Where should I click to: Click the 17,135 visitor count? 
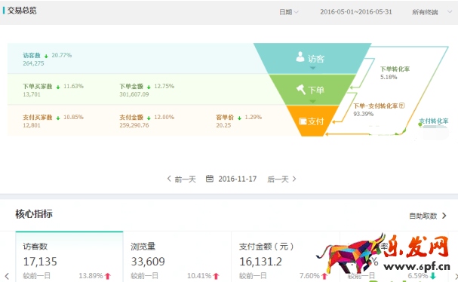click(40, 262)
